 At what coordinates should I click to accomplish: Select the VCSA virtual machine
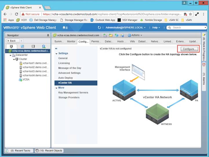coord(24,80)
